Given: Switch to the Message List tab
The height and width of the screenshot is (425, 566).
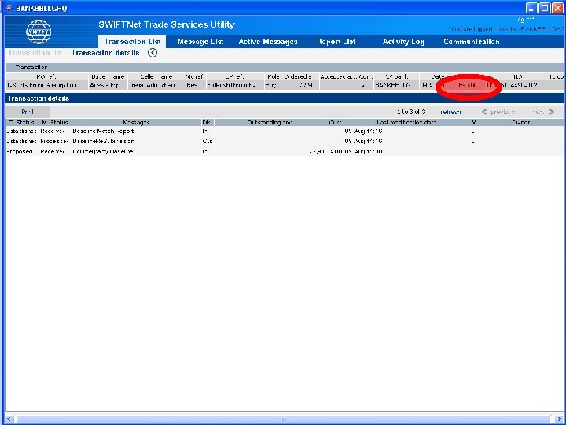Looking at the screenshot, I should click(200, 42).
